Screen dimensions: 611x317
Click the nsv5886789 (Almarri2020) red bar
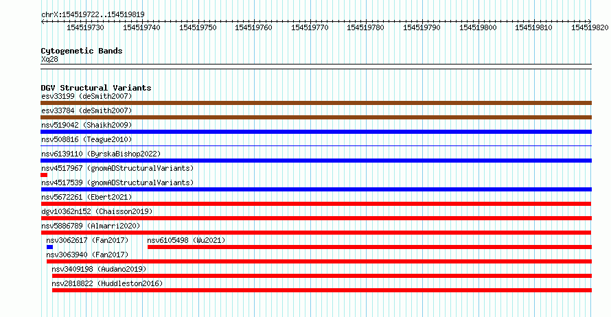pyautogui.click(x=316, y=233)
